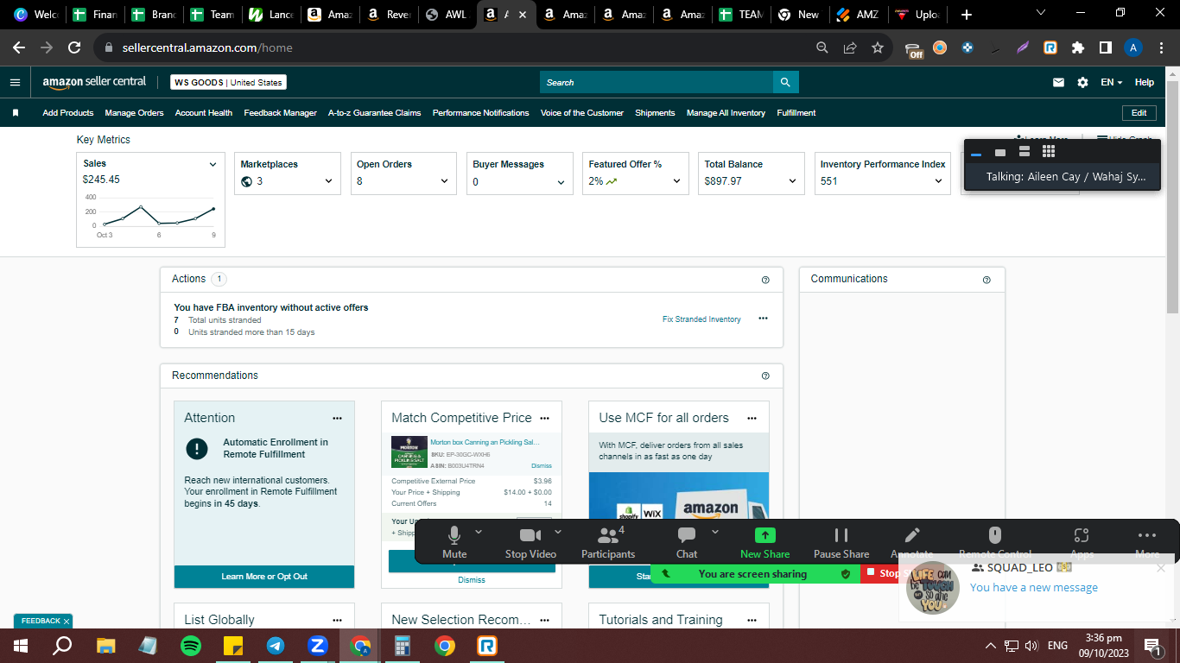Open help icon for the Actions panel
Viewport: 1180px width, 663px height.
coord(765,280)
